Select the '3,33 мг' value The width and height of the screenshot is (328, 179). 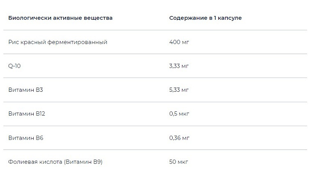tap(179, 66)
